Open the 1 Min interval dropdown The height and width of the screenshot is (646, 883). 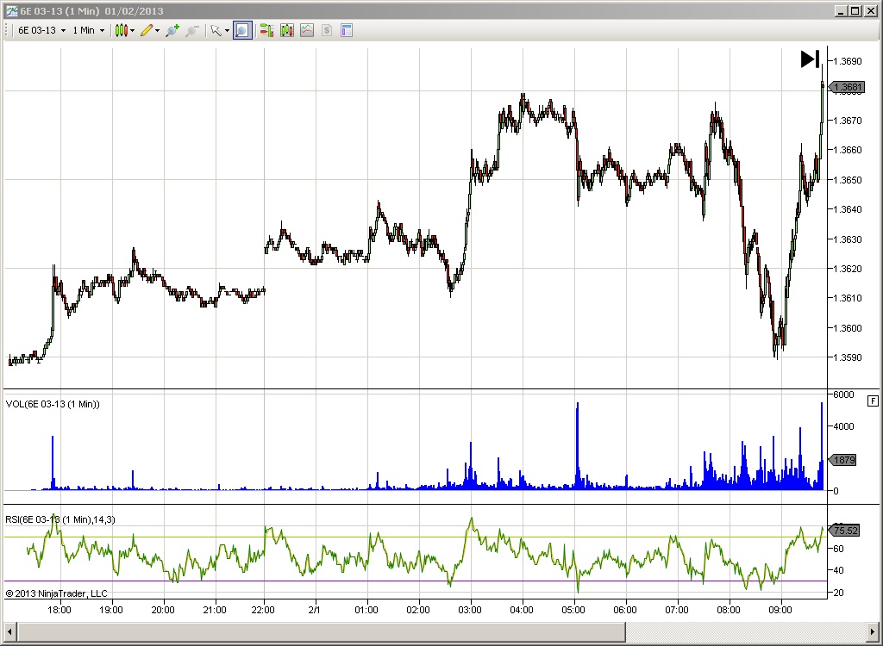click(89, 30)
